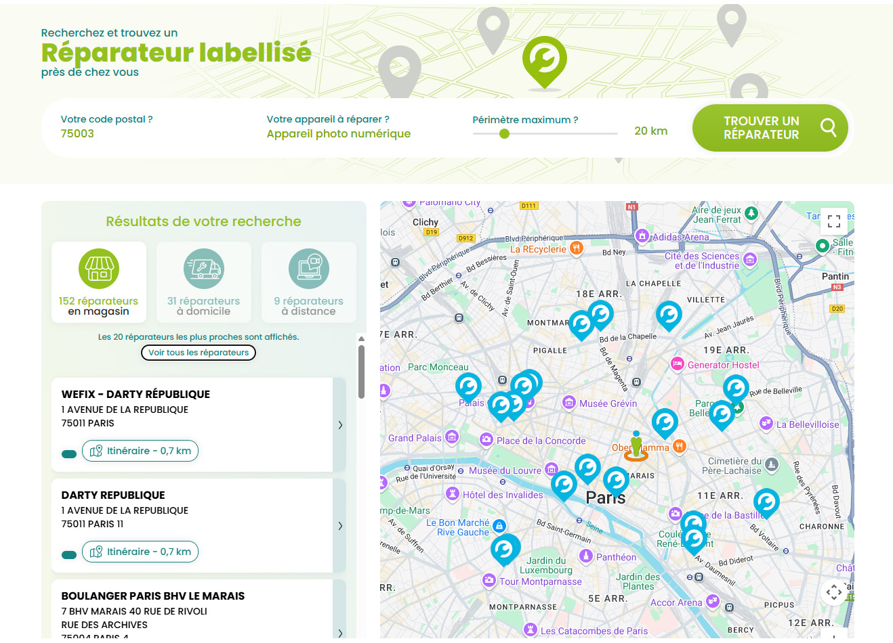
Task: Click the WEFIX - DARTY RÉPUBLIQUE title
Action: [136, 395]
